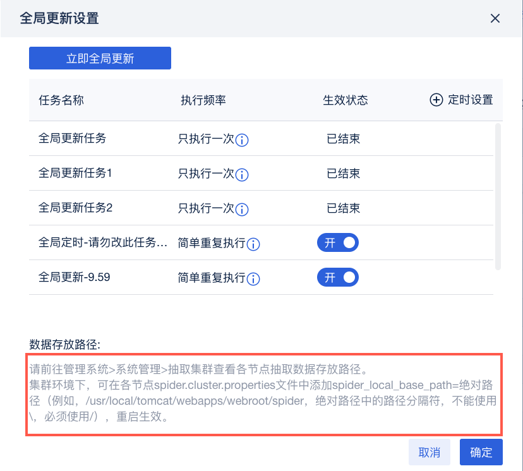Click the 执行频率 column header
The height and width of the screenshot is (471, 523).
(203, 100)
